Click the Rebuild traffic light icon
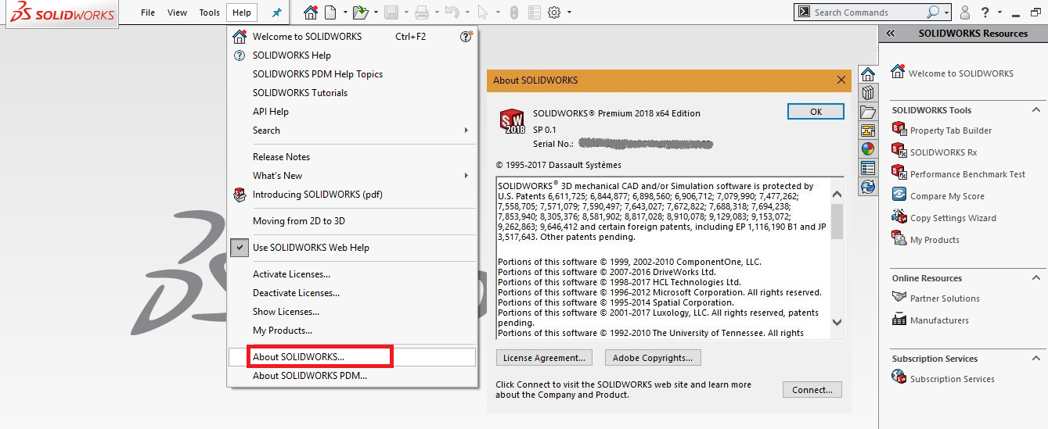1048x429 pixels. 514,13
